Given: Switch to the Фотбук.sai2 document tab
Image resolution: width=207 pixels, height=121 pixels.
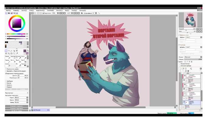Looking at the screenshot, I should coord(41,110).
